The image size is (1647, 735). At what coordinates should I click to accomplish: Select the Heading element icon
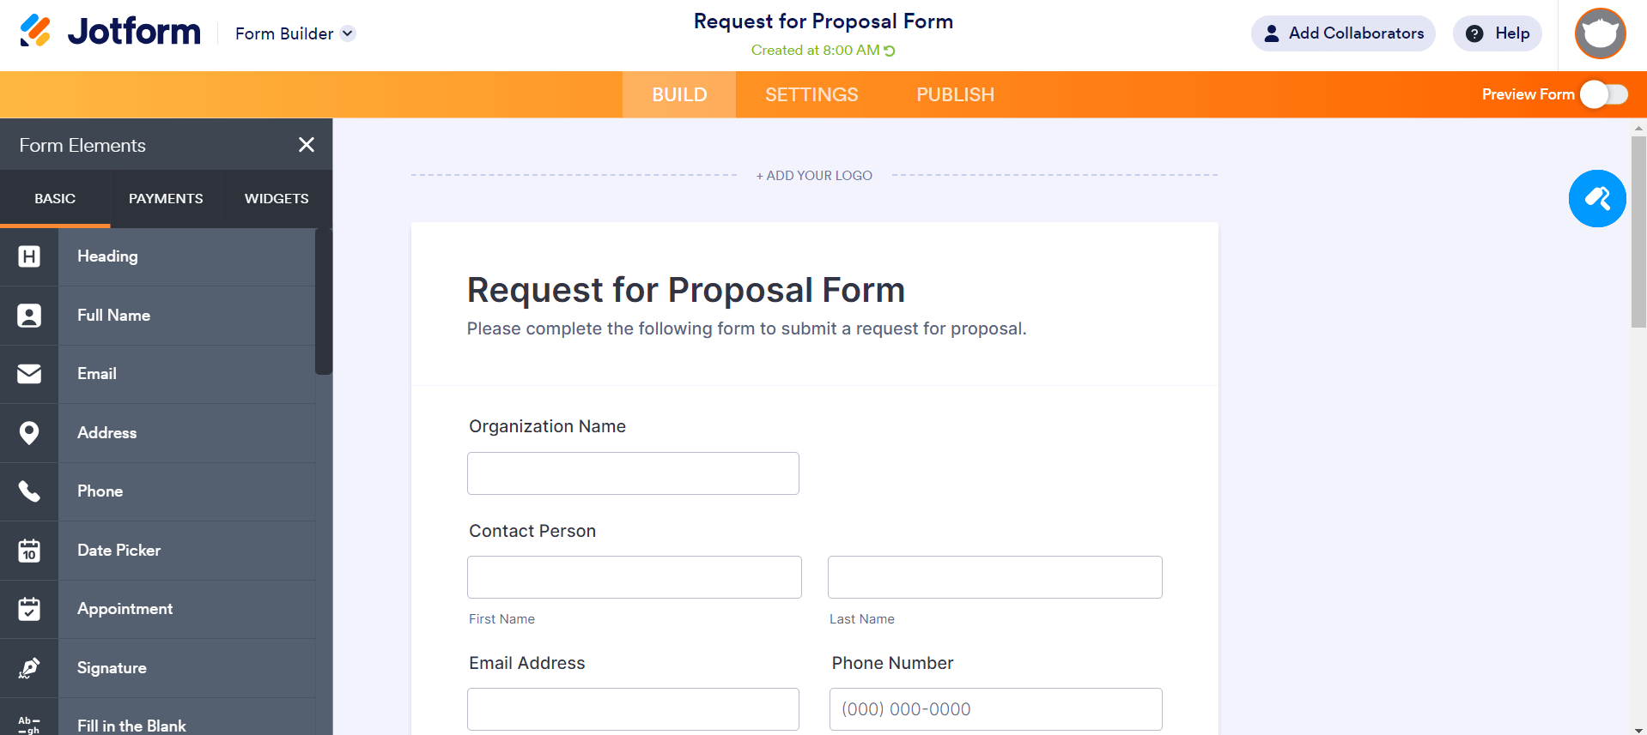point(29,256)
